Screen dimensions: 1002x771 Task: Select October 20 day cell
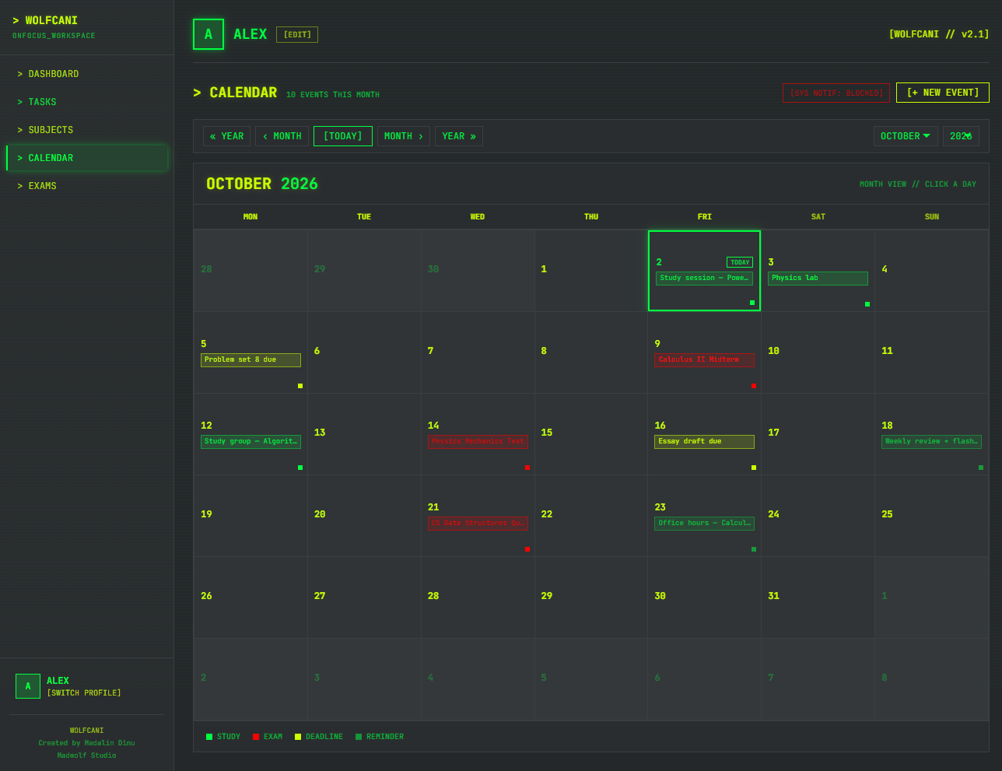(x=364, y=516)
